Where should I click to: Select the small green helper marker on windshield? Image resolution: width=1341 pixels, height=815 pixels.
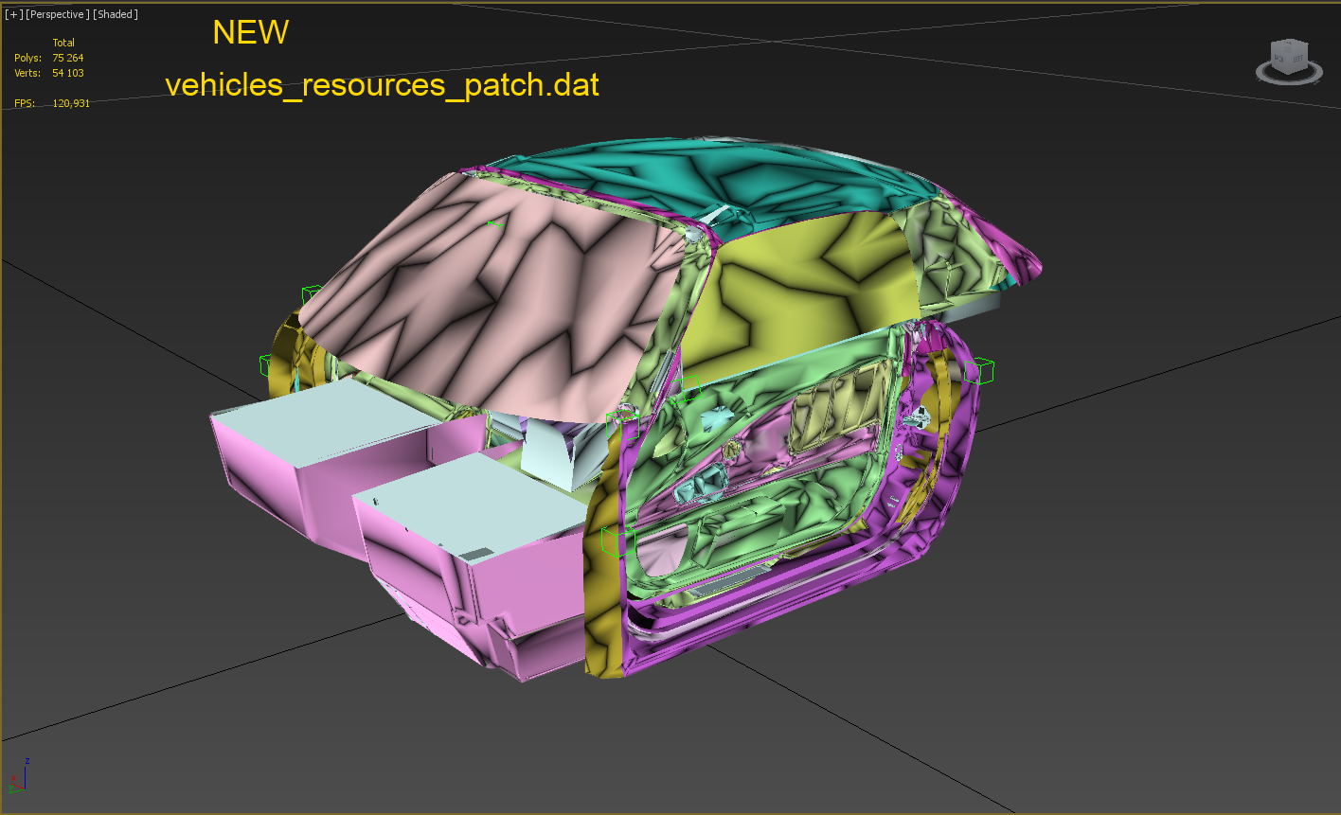[x=492, y=223]
